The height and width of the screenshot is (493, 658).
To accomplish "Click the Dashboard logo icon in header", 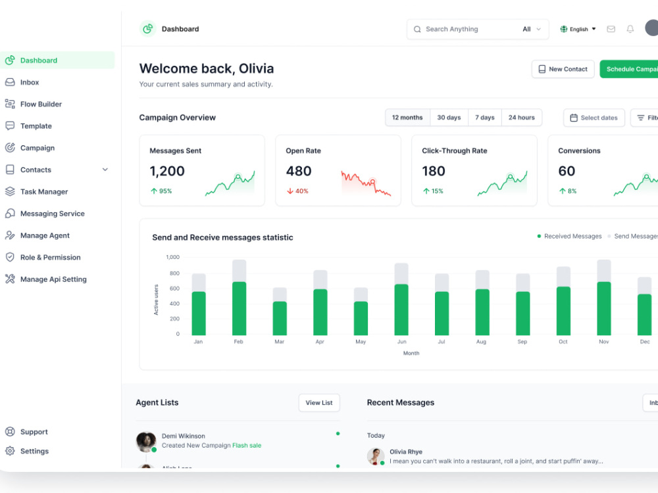I will pyautogui.click(x=147, y=29).
